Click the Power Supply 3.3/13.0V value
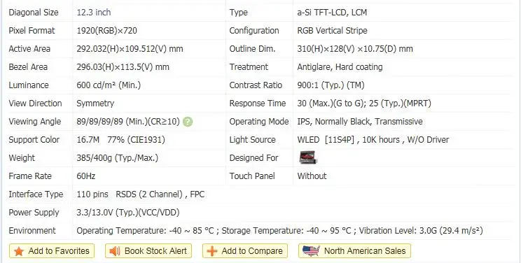Viewport: 521px width, 263px height. pyautogui.click(x=128, y=213)
